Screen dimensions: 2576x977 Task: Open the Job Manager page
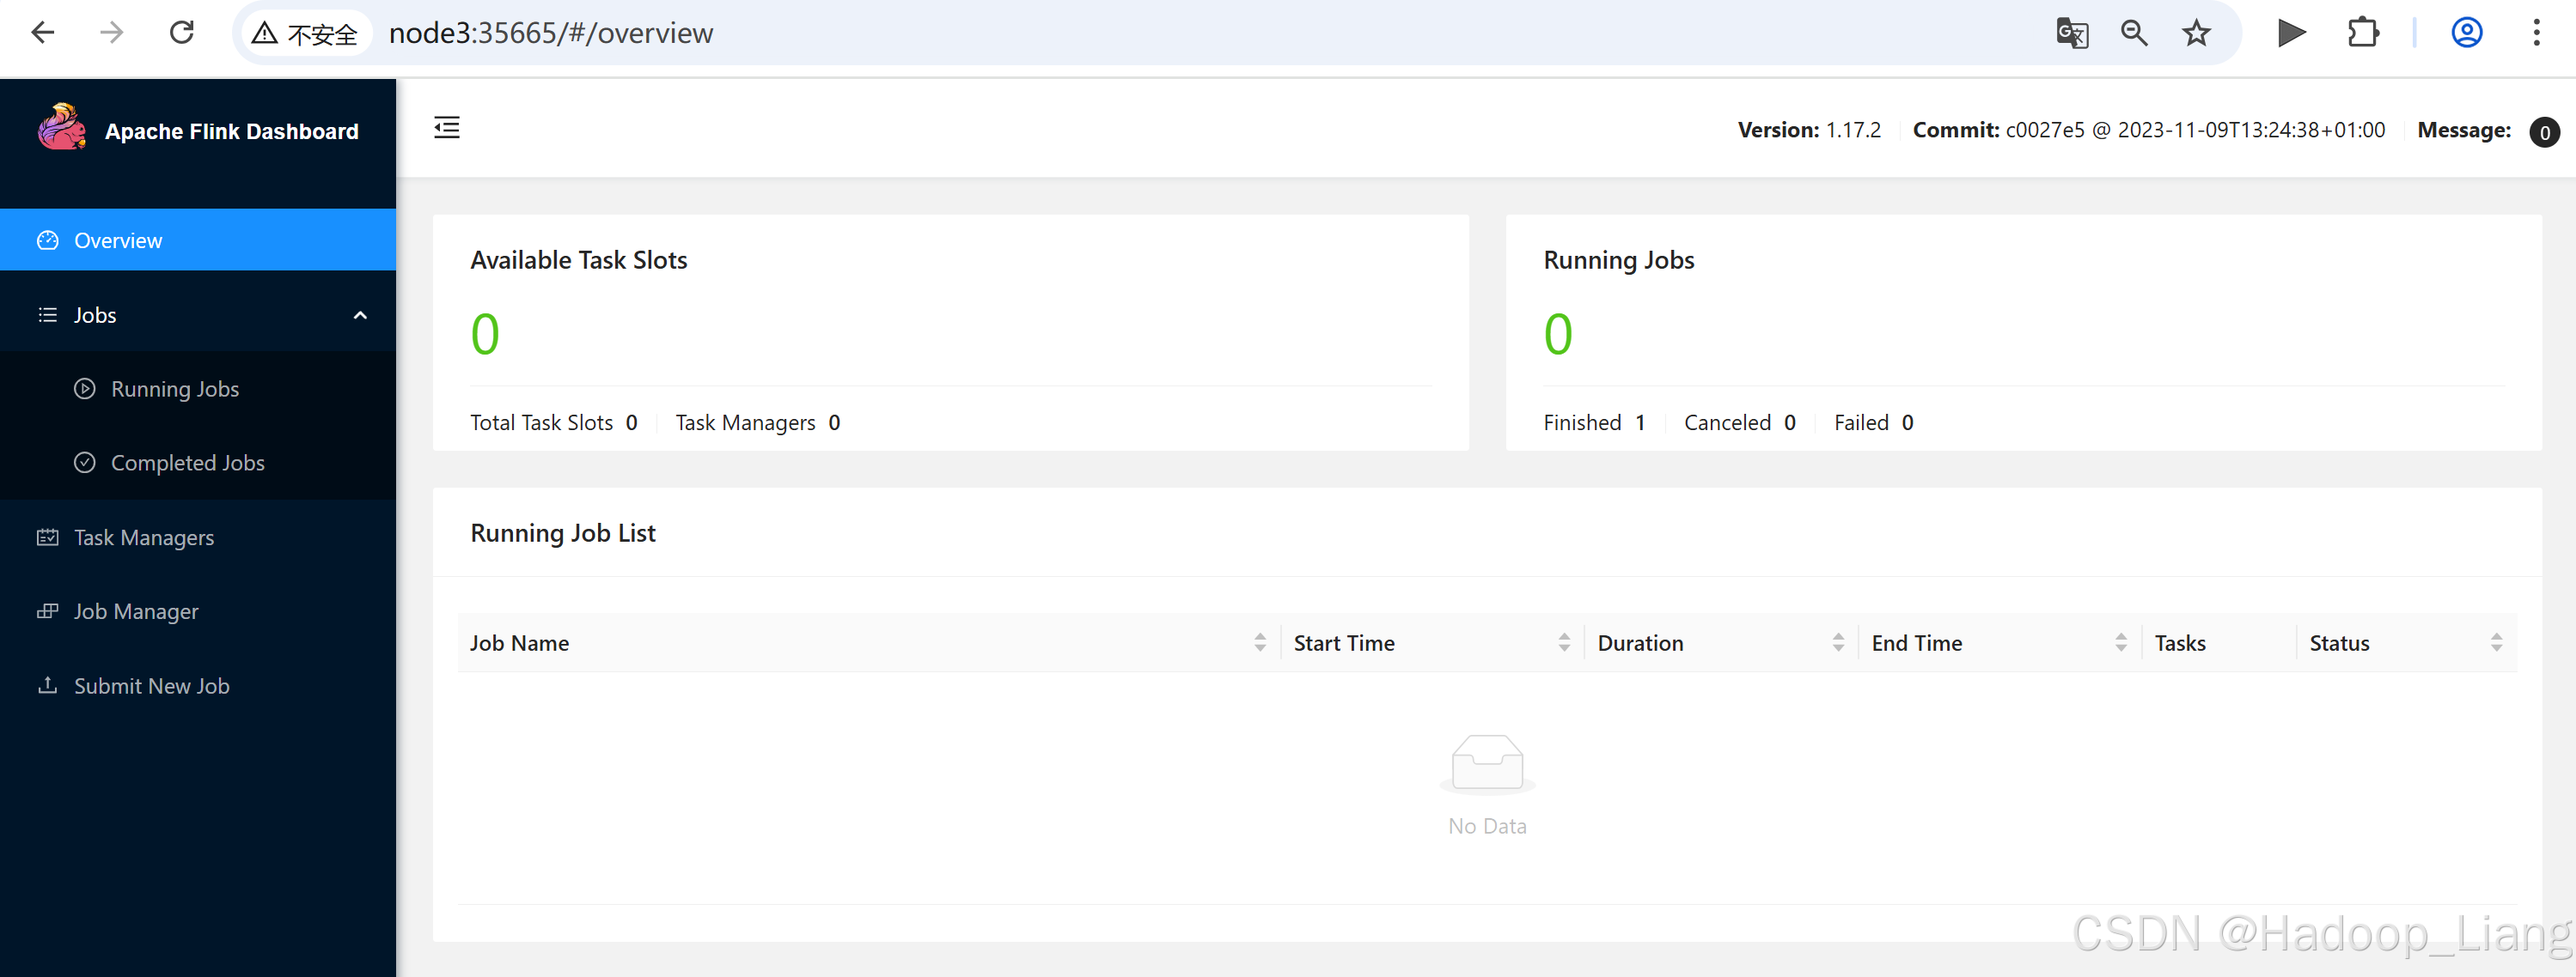tap(136, 611)
